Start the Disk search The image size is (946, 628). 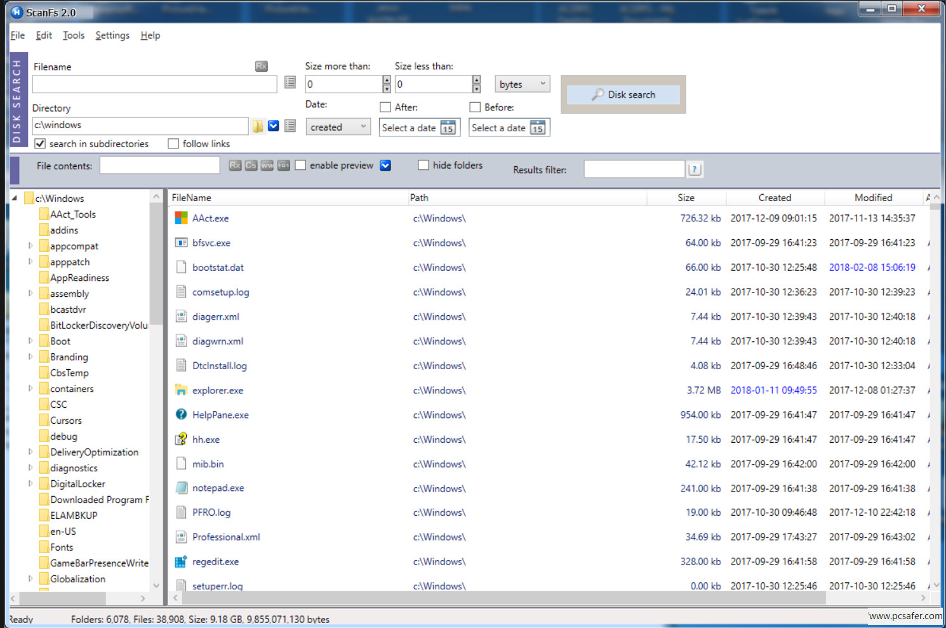(623, 95)
